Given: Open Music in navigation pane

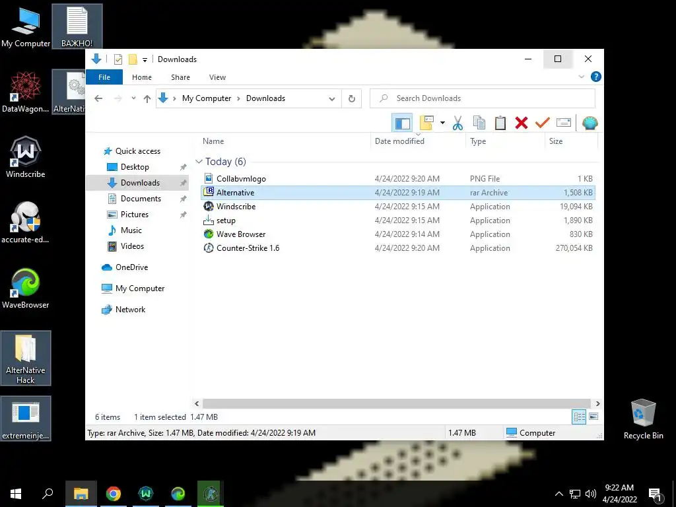Looking at the screenshot, I should point(131,230).
